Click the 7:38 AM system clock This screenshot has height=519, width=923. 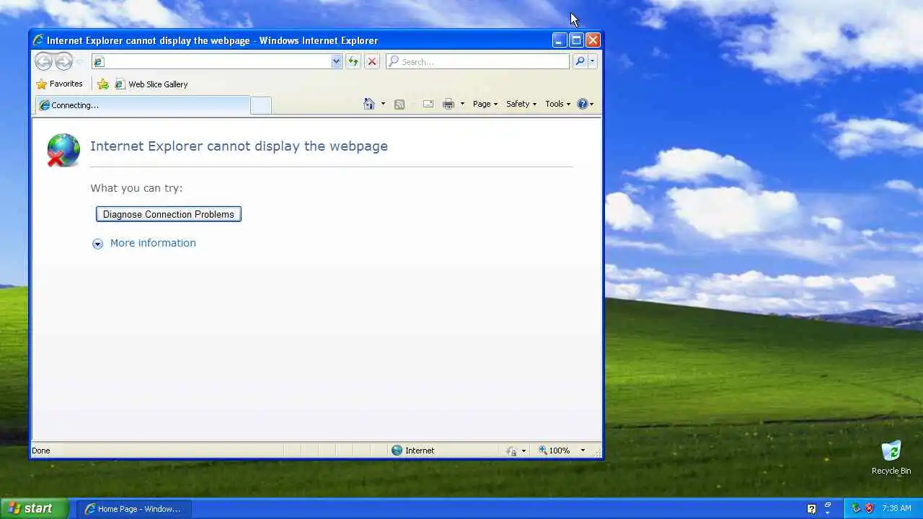point(896,508)
